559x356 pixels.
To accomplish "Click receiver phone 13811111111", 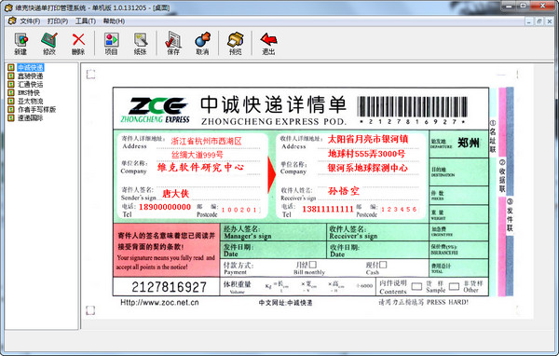I will pos(328,209).
